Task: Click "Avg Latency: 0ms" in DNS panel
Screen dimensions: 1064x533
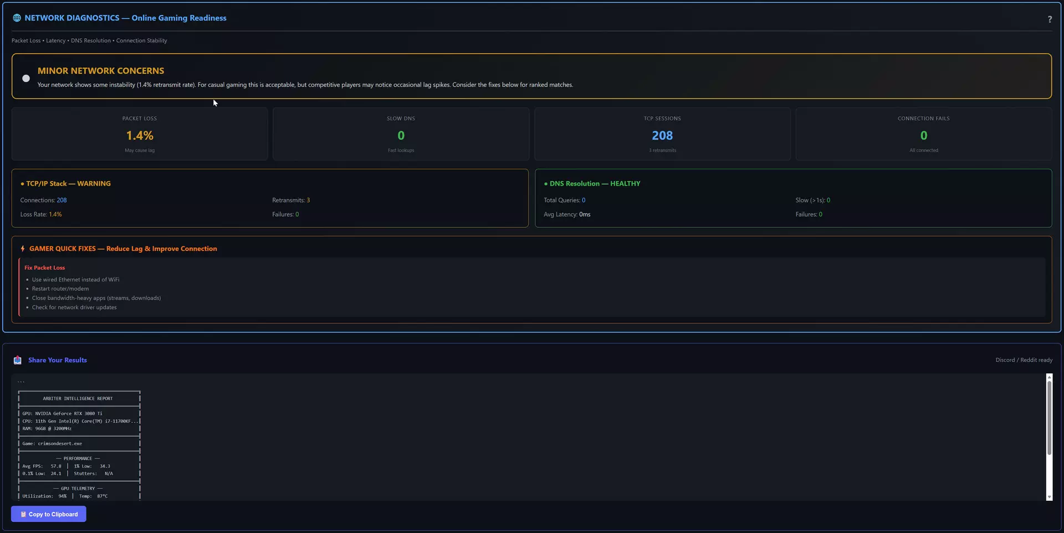Action: (567, 214)
